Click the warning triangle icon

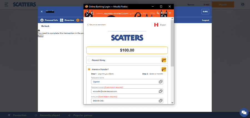(39, 30)
